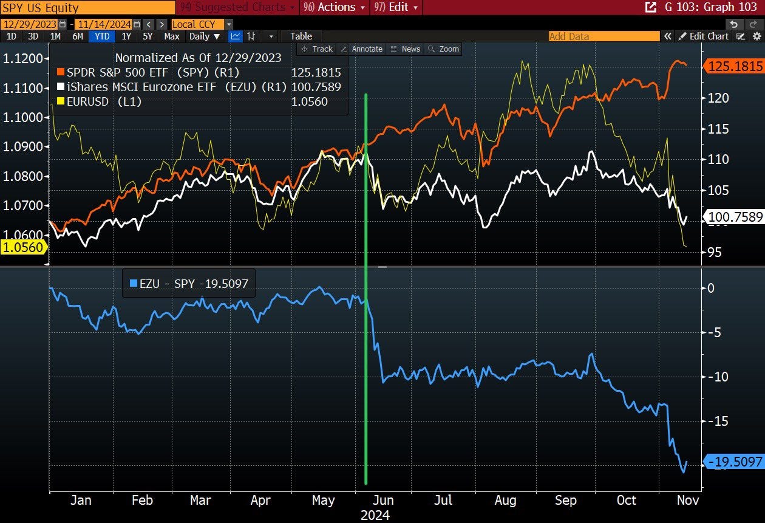Open the Actions menu
The width and height of the screenshot is (765, 523).
(x=335, y=7)
